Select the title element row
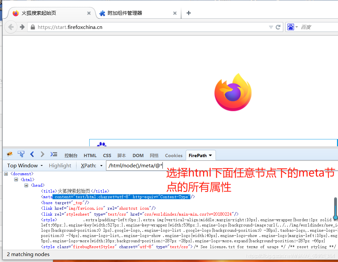 coord(75,191)
